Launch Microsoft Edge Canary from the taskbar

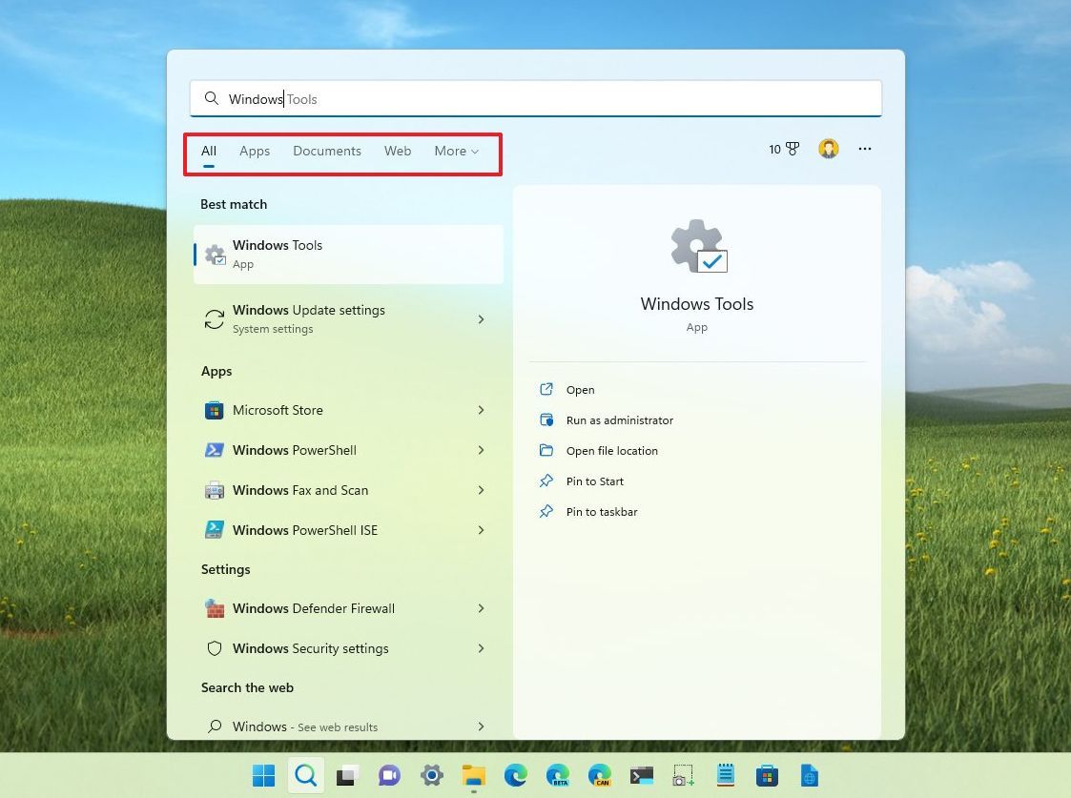click(x=600, y=775)
